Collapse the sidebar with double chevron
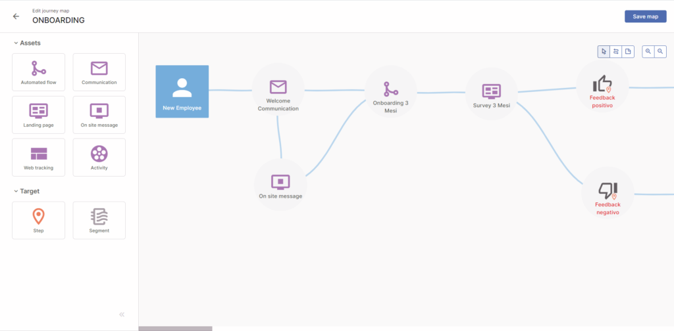 pyautogui.click(x=122, y=315)
